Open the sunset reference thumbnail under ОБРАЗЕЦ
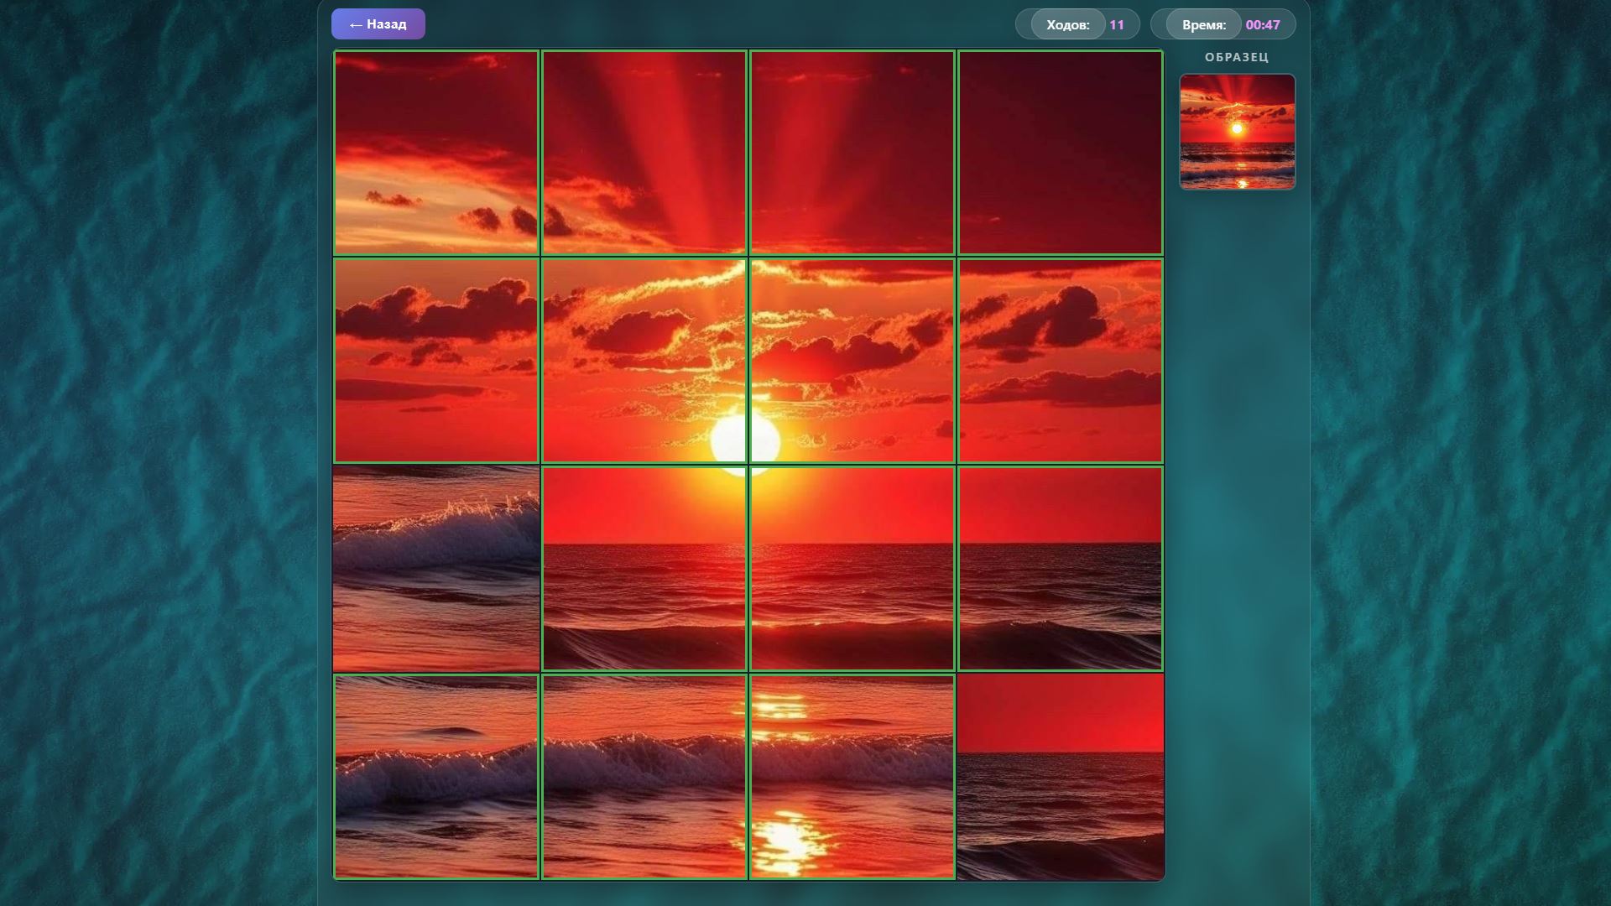 [1238, 132]
